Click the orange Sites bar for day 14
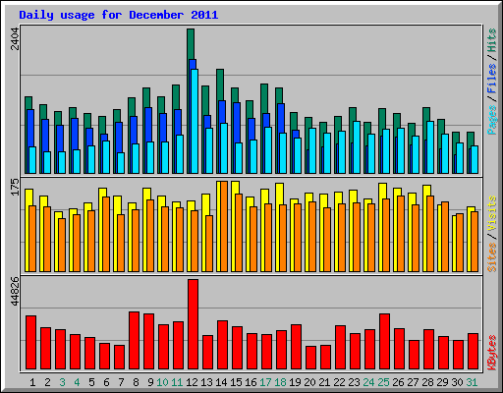Viewport: 503px width, 393px height. tap(224, 226)
